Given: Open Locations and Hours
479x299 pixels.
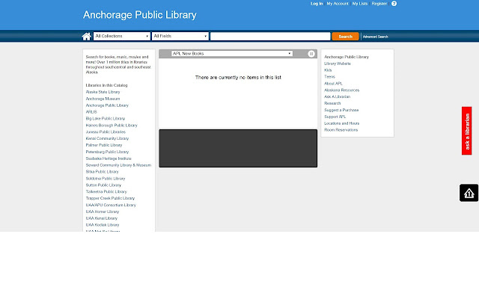Looking at the screenshot, I should tap(342, 123).
